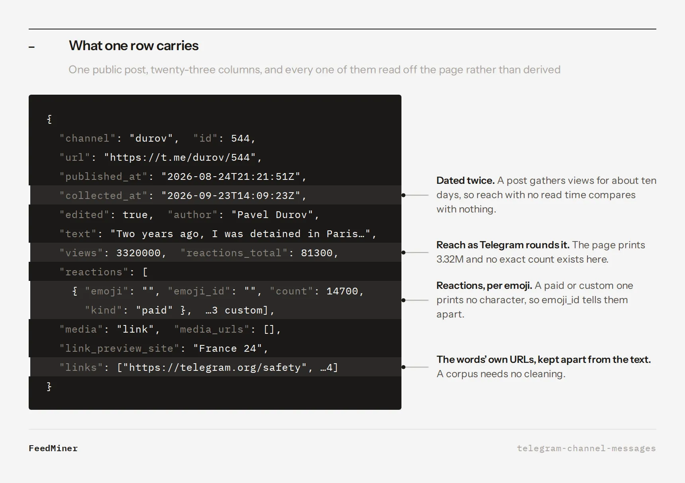Select the "published_at" key

(104, 177)
